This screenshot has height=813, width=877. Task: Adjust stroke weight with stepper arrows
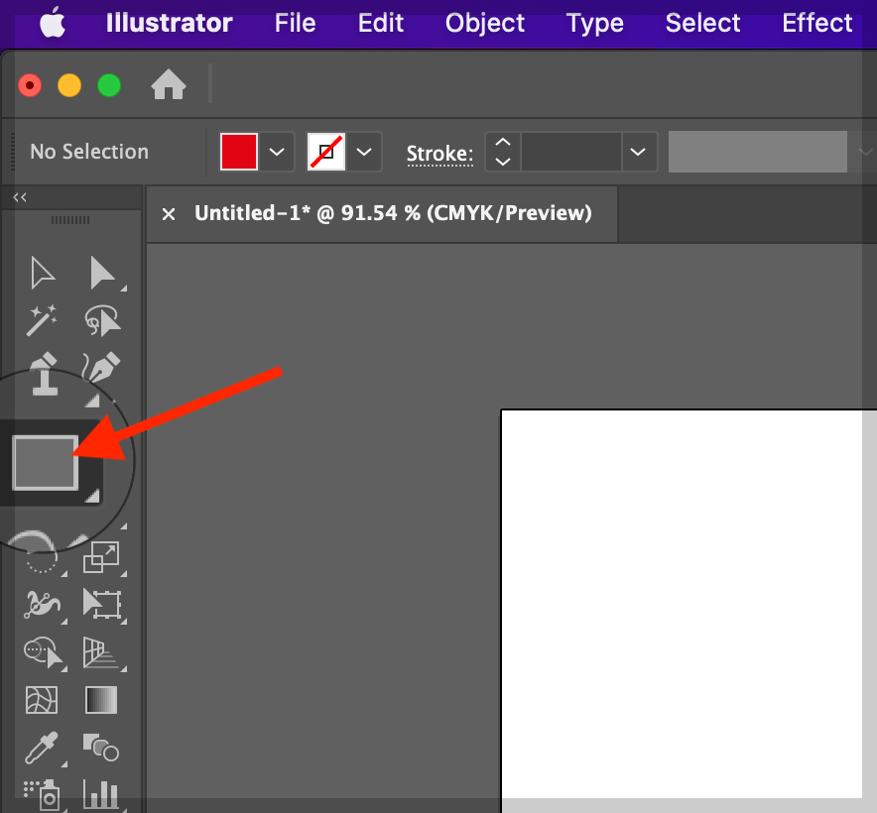(503, 152)
